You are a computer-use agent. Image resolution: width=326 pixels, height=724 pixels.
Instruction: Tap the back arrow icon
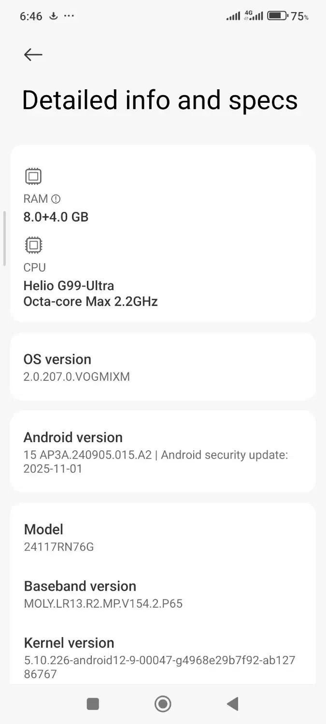pyautogui.click(x=33, y=55)
